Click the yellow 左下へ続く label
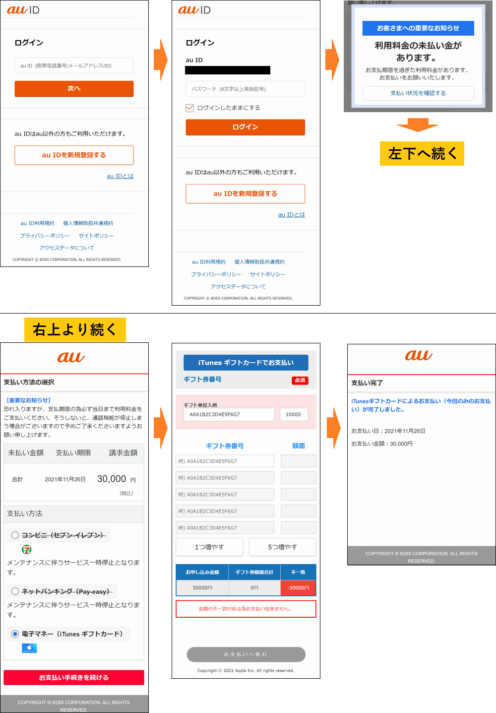Image resolution: width=496 pixels, height=713 pixels. click(x=422, y=154)
